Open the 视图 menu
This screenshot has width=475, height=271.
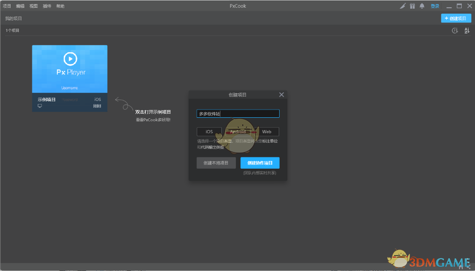pyautogui.click(x=34, y=6)
